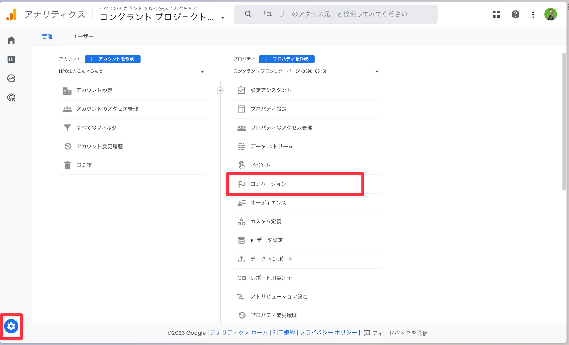Click the レポート用識別子 ID icon
The width and height of the screenshot is (569, 345).
[241, 278]
